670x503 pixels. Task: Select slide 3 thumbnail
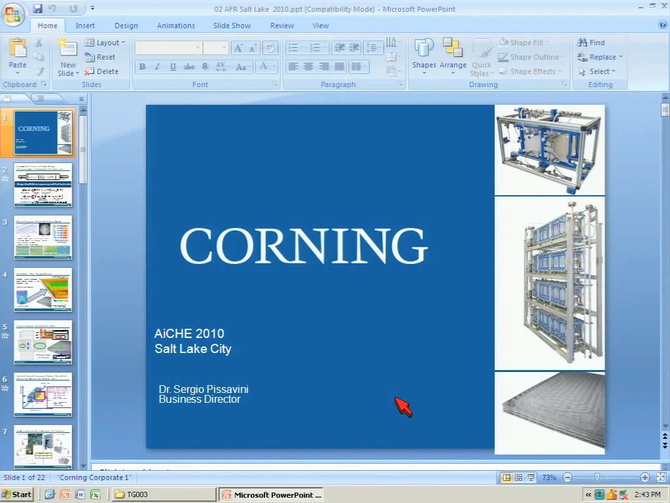click(43, 237)
